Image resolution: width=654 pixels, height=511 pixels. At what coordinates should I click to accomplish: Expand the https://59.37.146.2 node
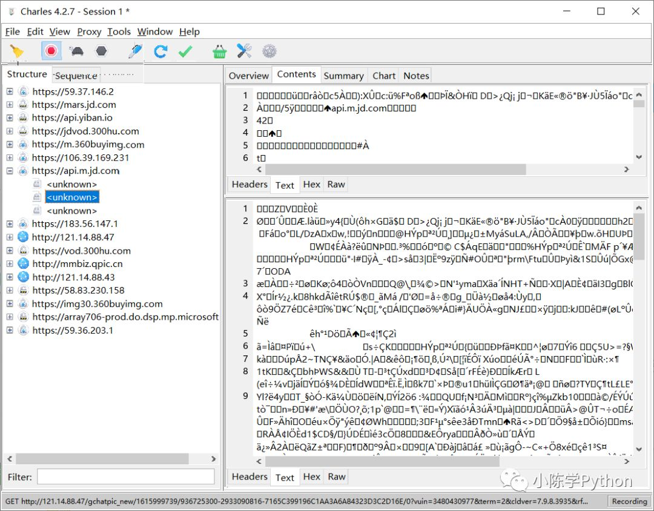(10, 91)
